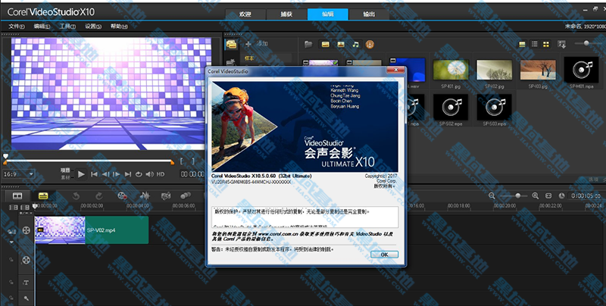
Task: Switch to the blue 编辑 workspace tab
Action: pos(328,14)
